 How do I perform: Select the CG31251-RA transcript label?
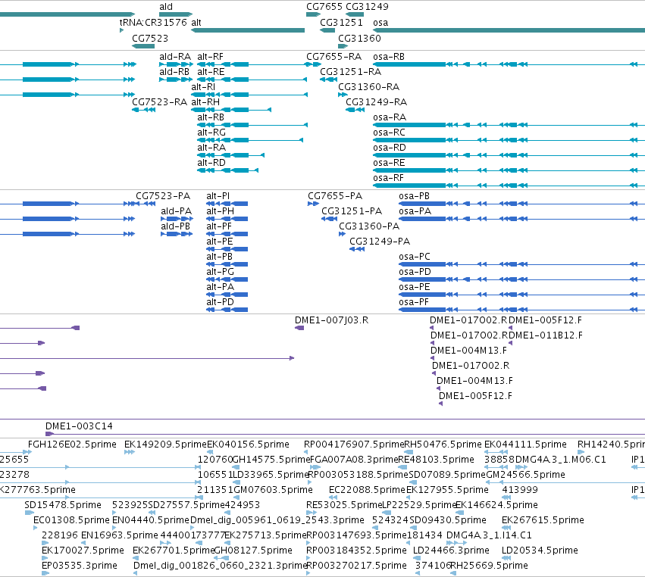pyautogui.click(x=350, y=71)
